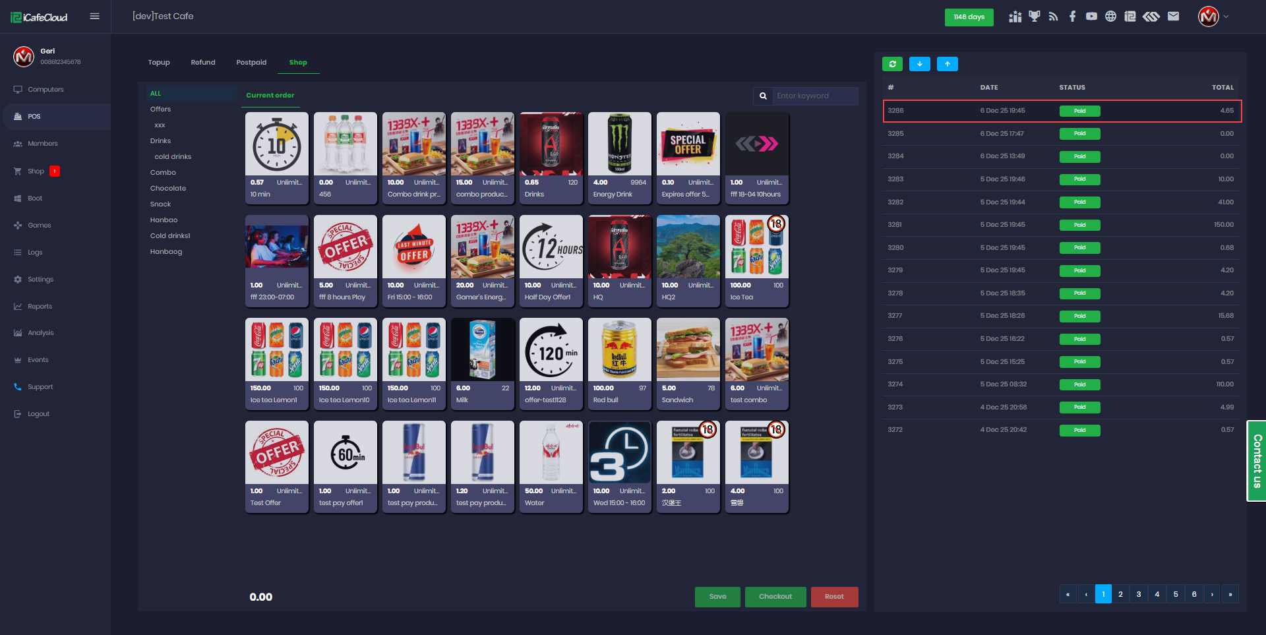Add the Sandwich product
Viewport: 1266px width, 635px height.
click(688, 364)
